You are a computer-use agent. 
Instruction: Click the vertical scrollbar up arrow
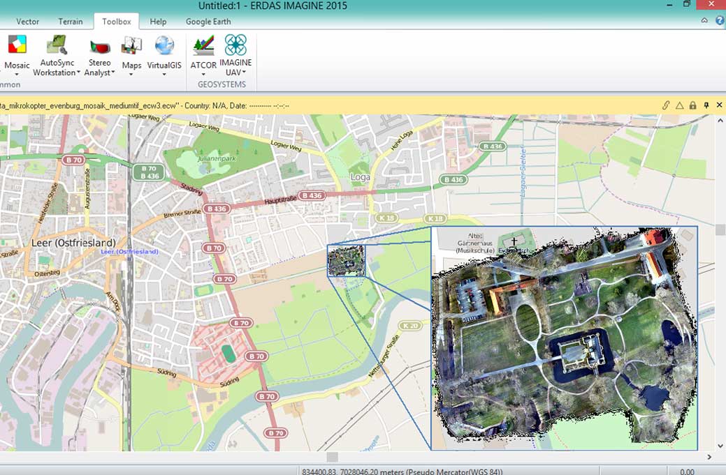point(720,121)
